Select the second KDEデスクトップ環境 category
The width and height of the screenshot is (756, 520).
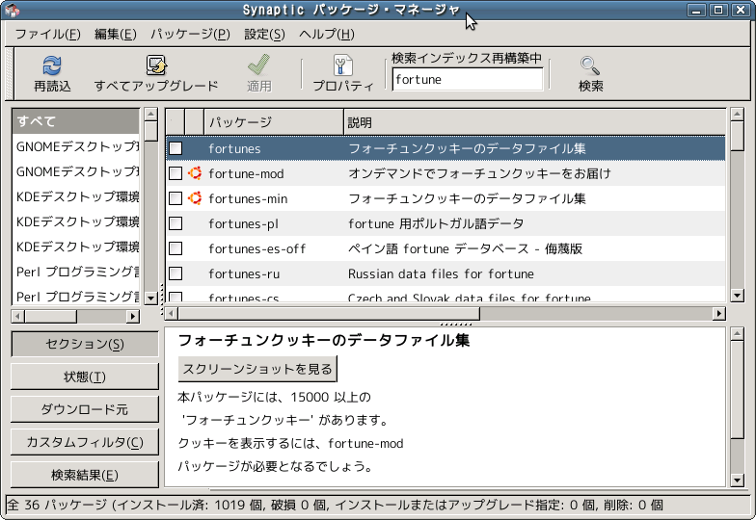click(76, 221)
